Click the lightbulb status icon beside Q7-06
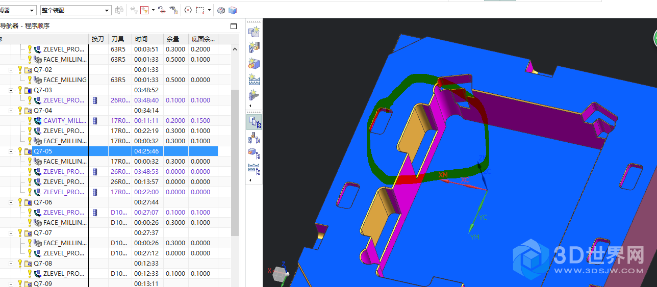The image size is (657, 287). [20, 202]
